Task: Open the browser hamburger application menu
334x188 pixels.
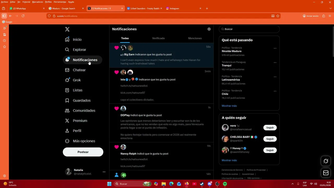Action: point(330,16)
